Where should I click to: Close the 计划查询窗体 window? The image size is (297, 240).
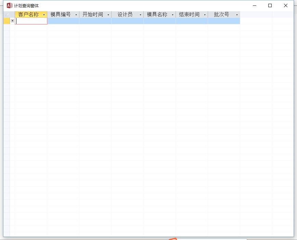point(286,6)
